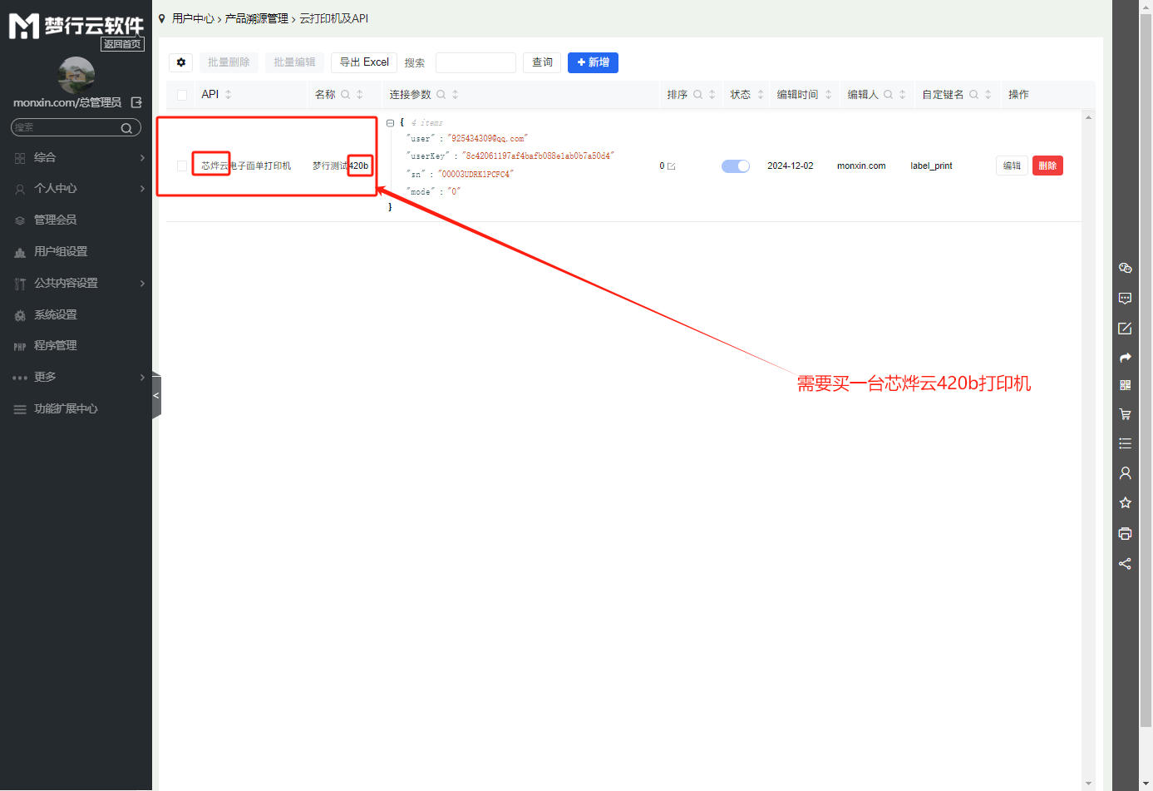
Task: Click the printer icon in right sidebar
Action: tap(1125, 533)
